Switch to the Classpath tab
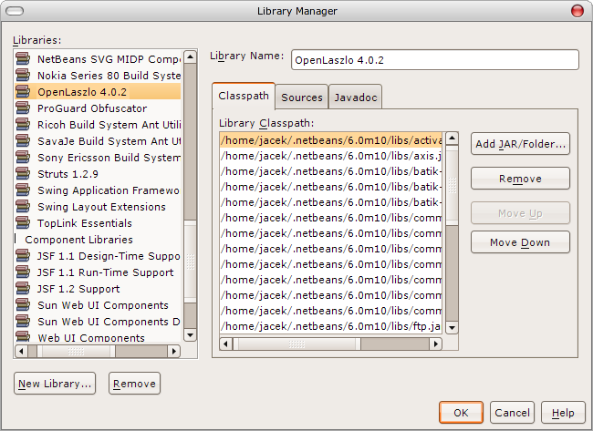This screenshot has height=431, width=593. click(x=244, y=96)
